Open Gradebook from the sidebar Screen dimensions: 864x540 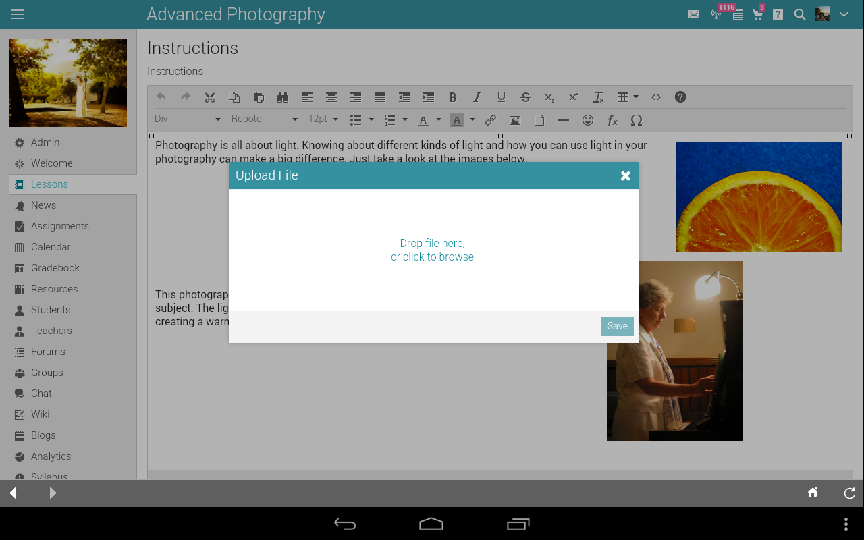[x=55, y=268]
